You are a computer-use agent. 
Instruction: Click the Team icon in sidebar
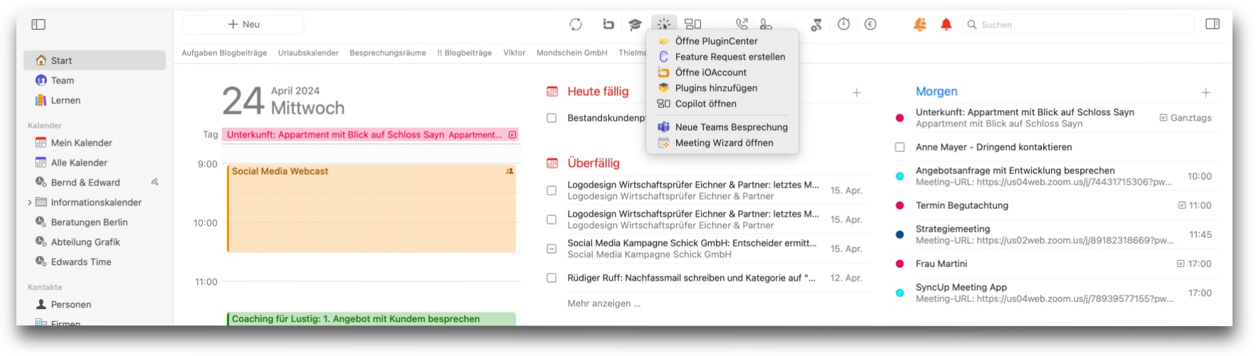pos(41,80)
